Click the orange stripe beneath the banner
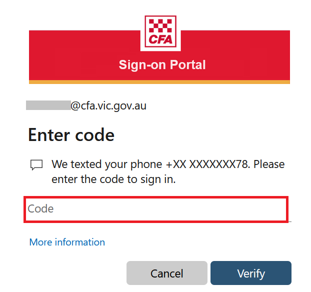The image size is (311, 292). (159, 82)
